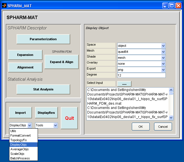
Task: Confirm with the OK button
Action: pos(141,127)
